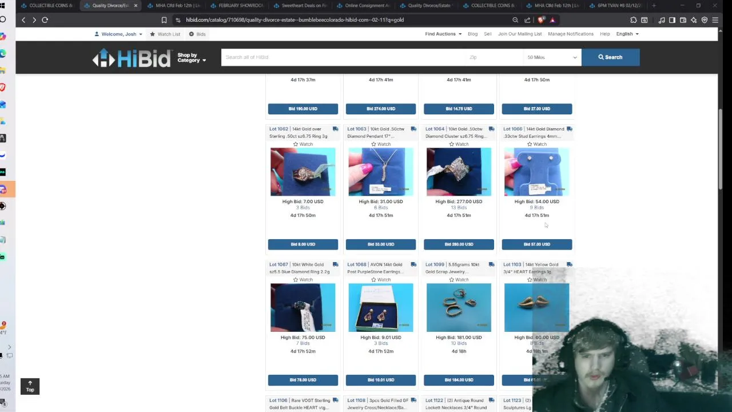Open the 50 Miles distance dropdown
Screen dimensions: 732x412
[x=552, y=57]
